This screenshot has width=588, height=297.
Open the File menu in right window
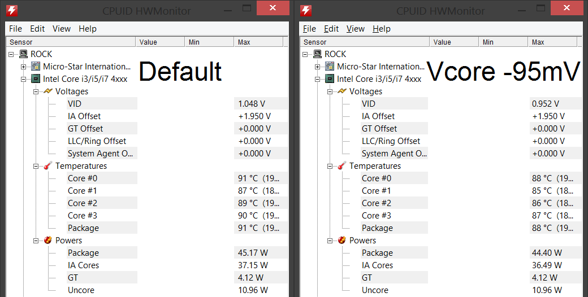[309, 29]
